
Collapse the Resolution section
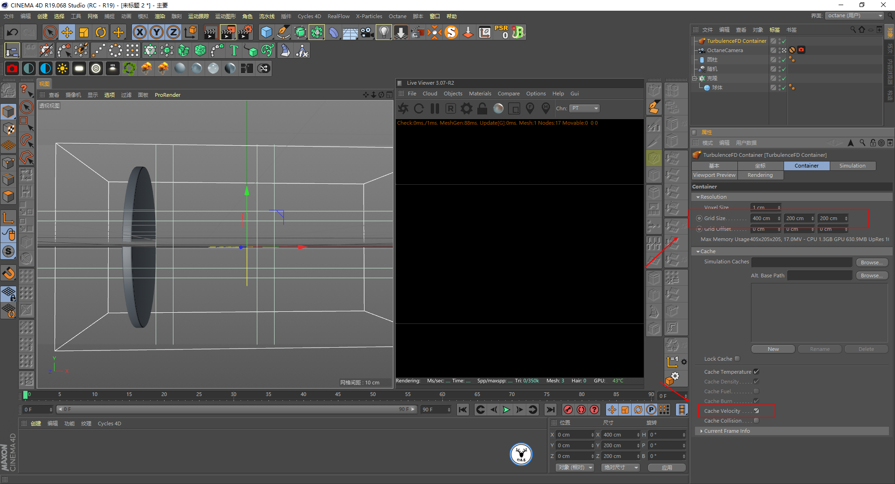pyautogui.click(x=698, y=197)
